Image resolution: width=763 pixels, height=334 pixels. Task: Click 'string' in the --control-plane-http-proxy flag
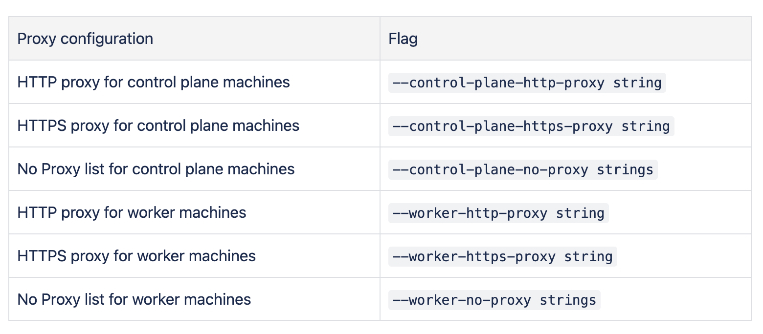click(x=637, y=83)
